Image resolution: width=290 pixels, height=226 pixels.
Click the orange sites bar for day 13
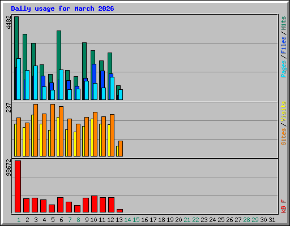pyautogui.click(x=121, y=149)
